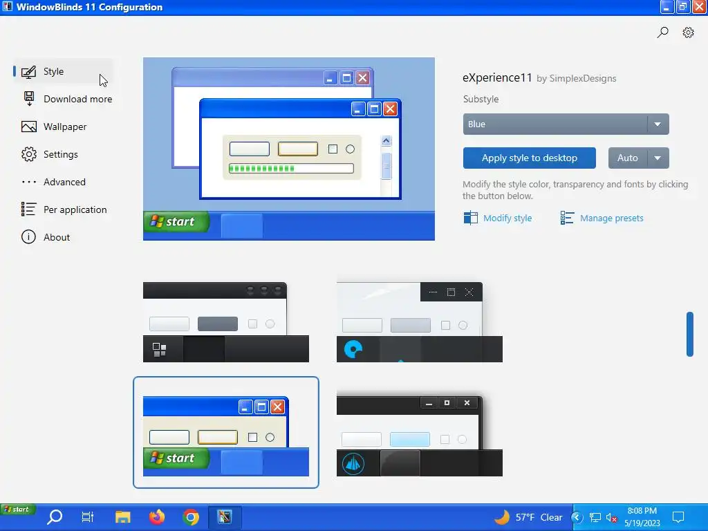Open the gear settings icon at top right
This screenshot has height=531, width=708.
688,32
